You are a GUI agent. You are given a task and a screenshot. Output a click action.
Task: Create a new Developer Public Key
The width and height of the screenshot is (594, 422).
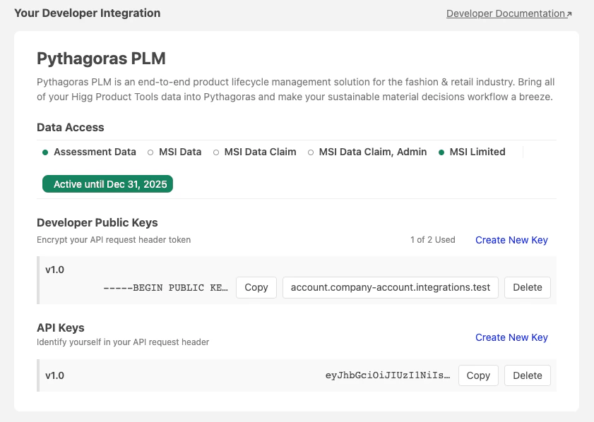tap(511, 240)
